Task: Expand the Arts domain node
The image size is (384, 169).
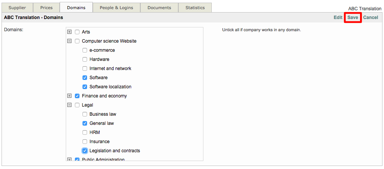Action: click(x=69, y=32)
